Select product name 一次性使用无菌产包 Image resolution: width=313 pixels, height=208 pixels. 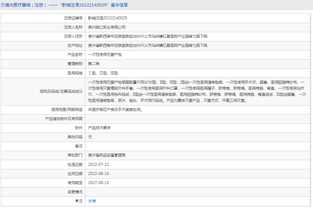tap(105, 55)
